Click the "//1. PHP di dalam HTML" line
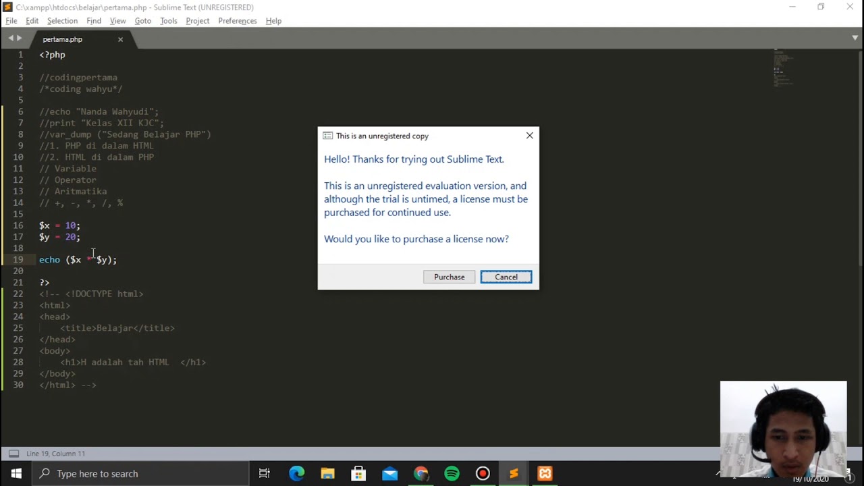 pos(97,146)
